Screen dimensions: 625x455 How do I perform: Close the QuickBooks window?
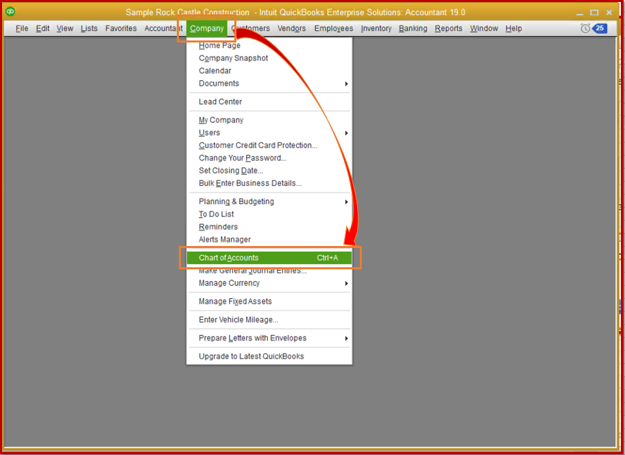pos(609,12)
